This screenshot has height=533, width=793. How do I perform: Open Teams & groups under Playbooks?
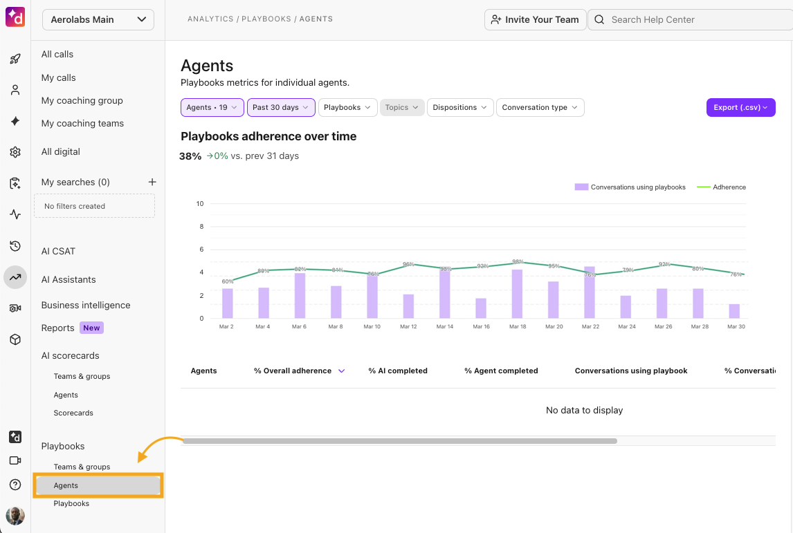click(x=82, y=467)
